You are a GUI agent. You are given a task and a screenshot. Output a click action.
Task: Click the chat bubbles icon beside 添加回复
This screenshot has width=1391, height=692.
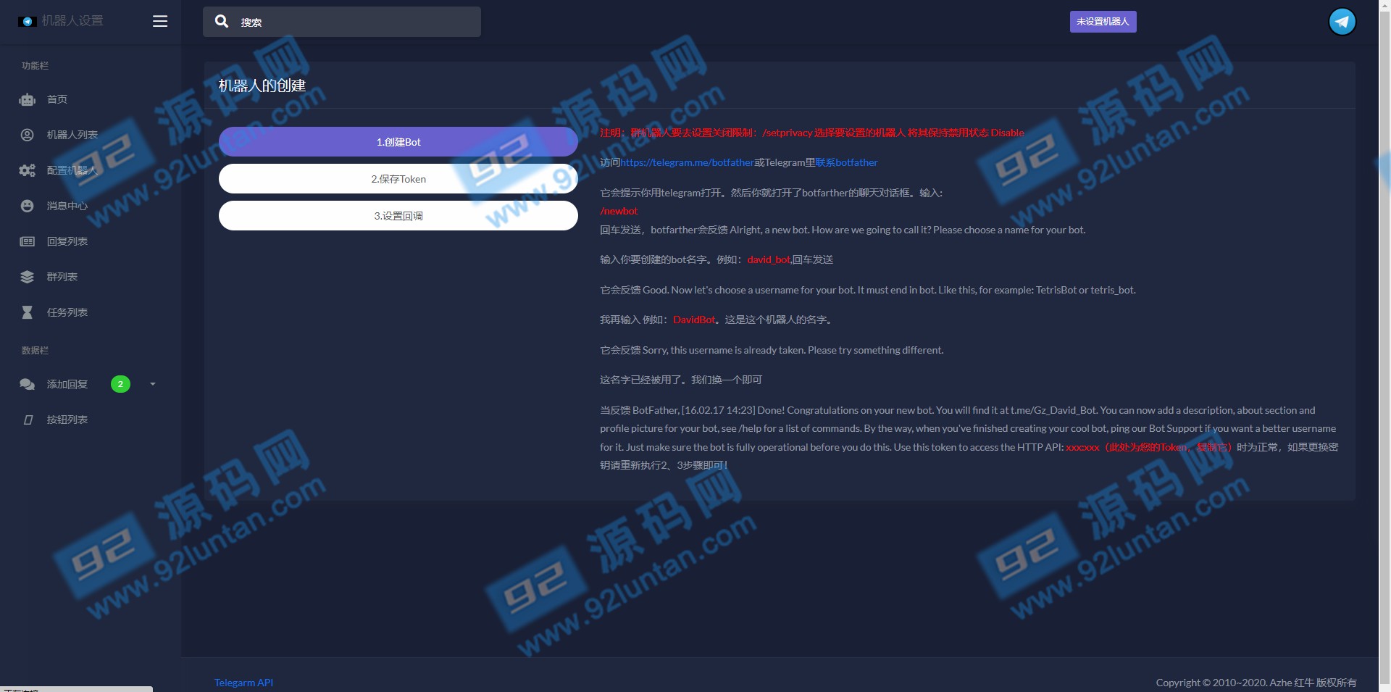tap(27, 384)
